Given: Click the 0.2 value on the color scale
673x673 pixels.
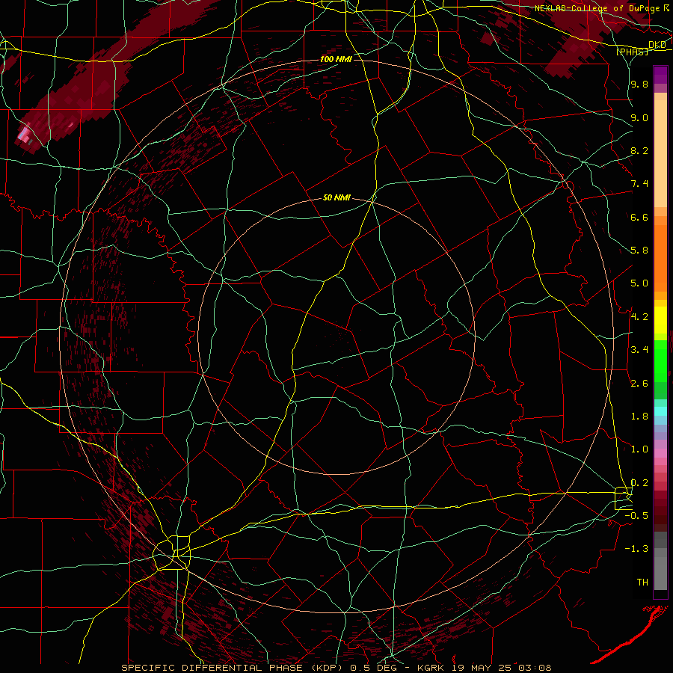Looking at the screenshot, I should point(639,483).
